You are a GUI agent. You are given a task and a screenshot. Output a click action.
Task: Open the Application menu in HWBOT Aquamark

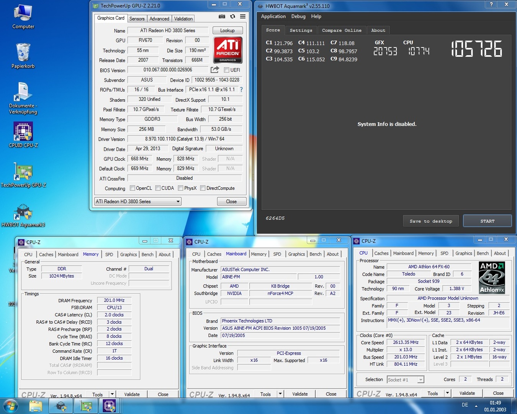click(x=273, y=16)
